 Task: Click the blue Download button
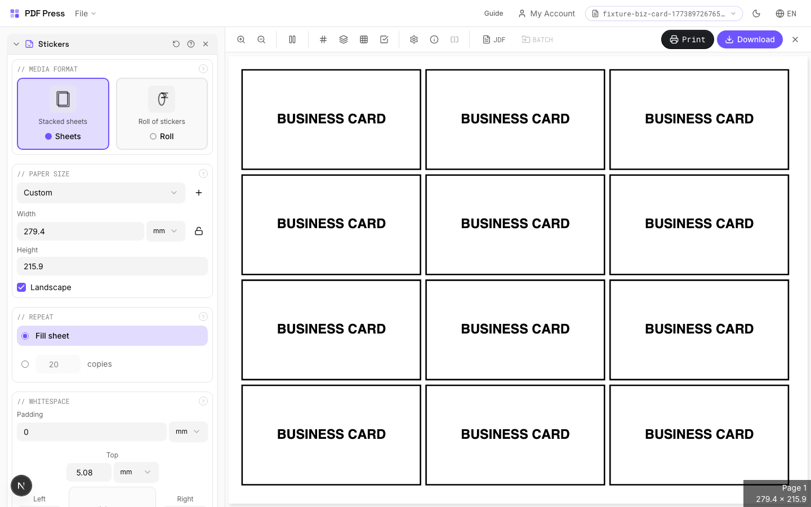(750, 39)
